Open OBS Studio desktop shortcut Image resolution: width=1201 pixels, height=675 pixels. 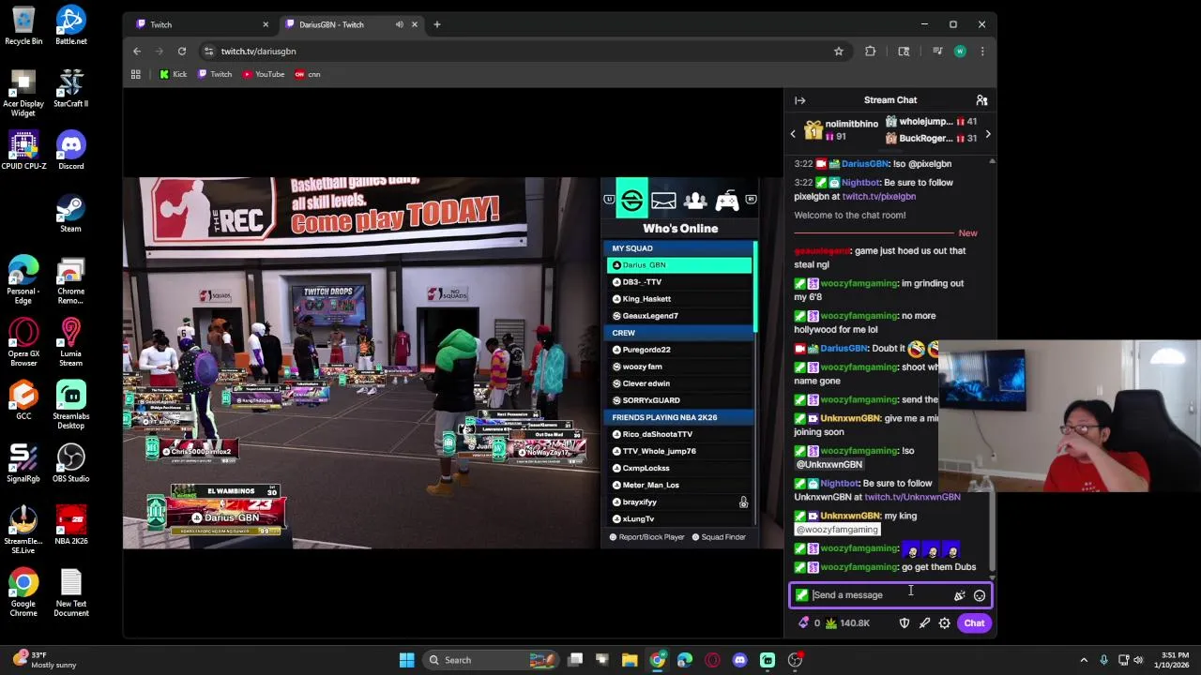(x=70, y=463)
